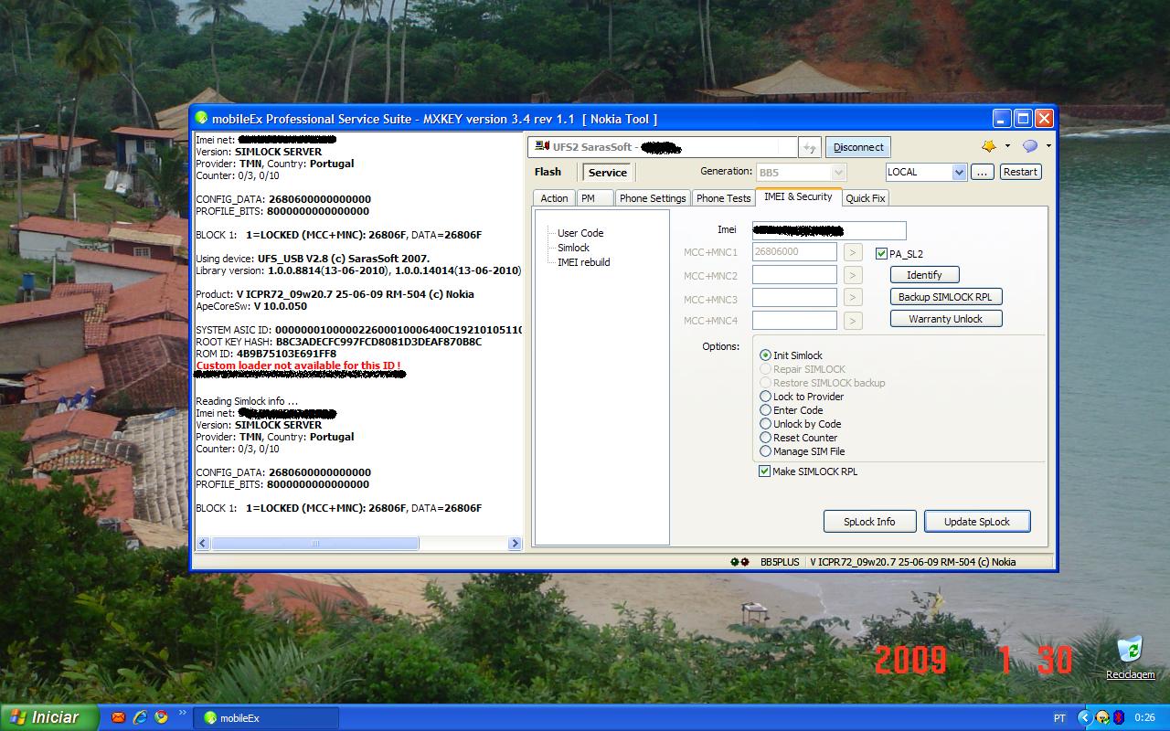Screen dimensions: 1170x731
Task: Select the Service mode tab
Action: point(608,173)
